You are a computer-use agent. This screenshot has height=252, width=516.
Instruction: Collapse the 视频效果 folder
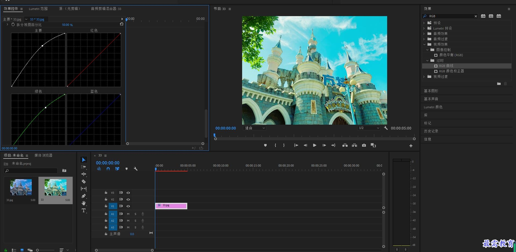point(424,44)
